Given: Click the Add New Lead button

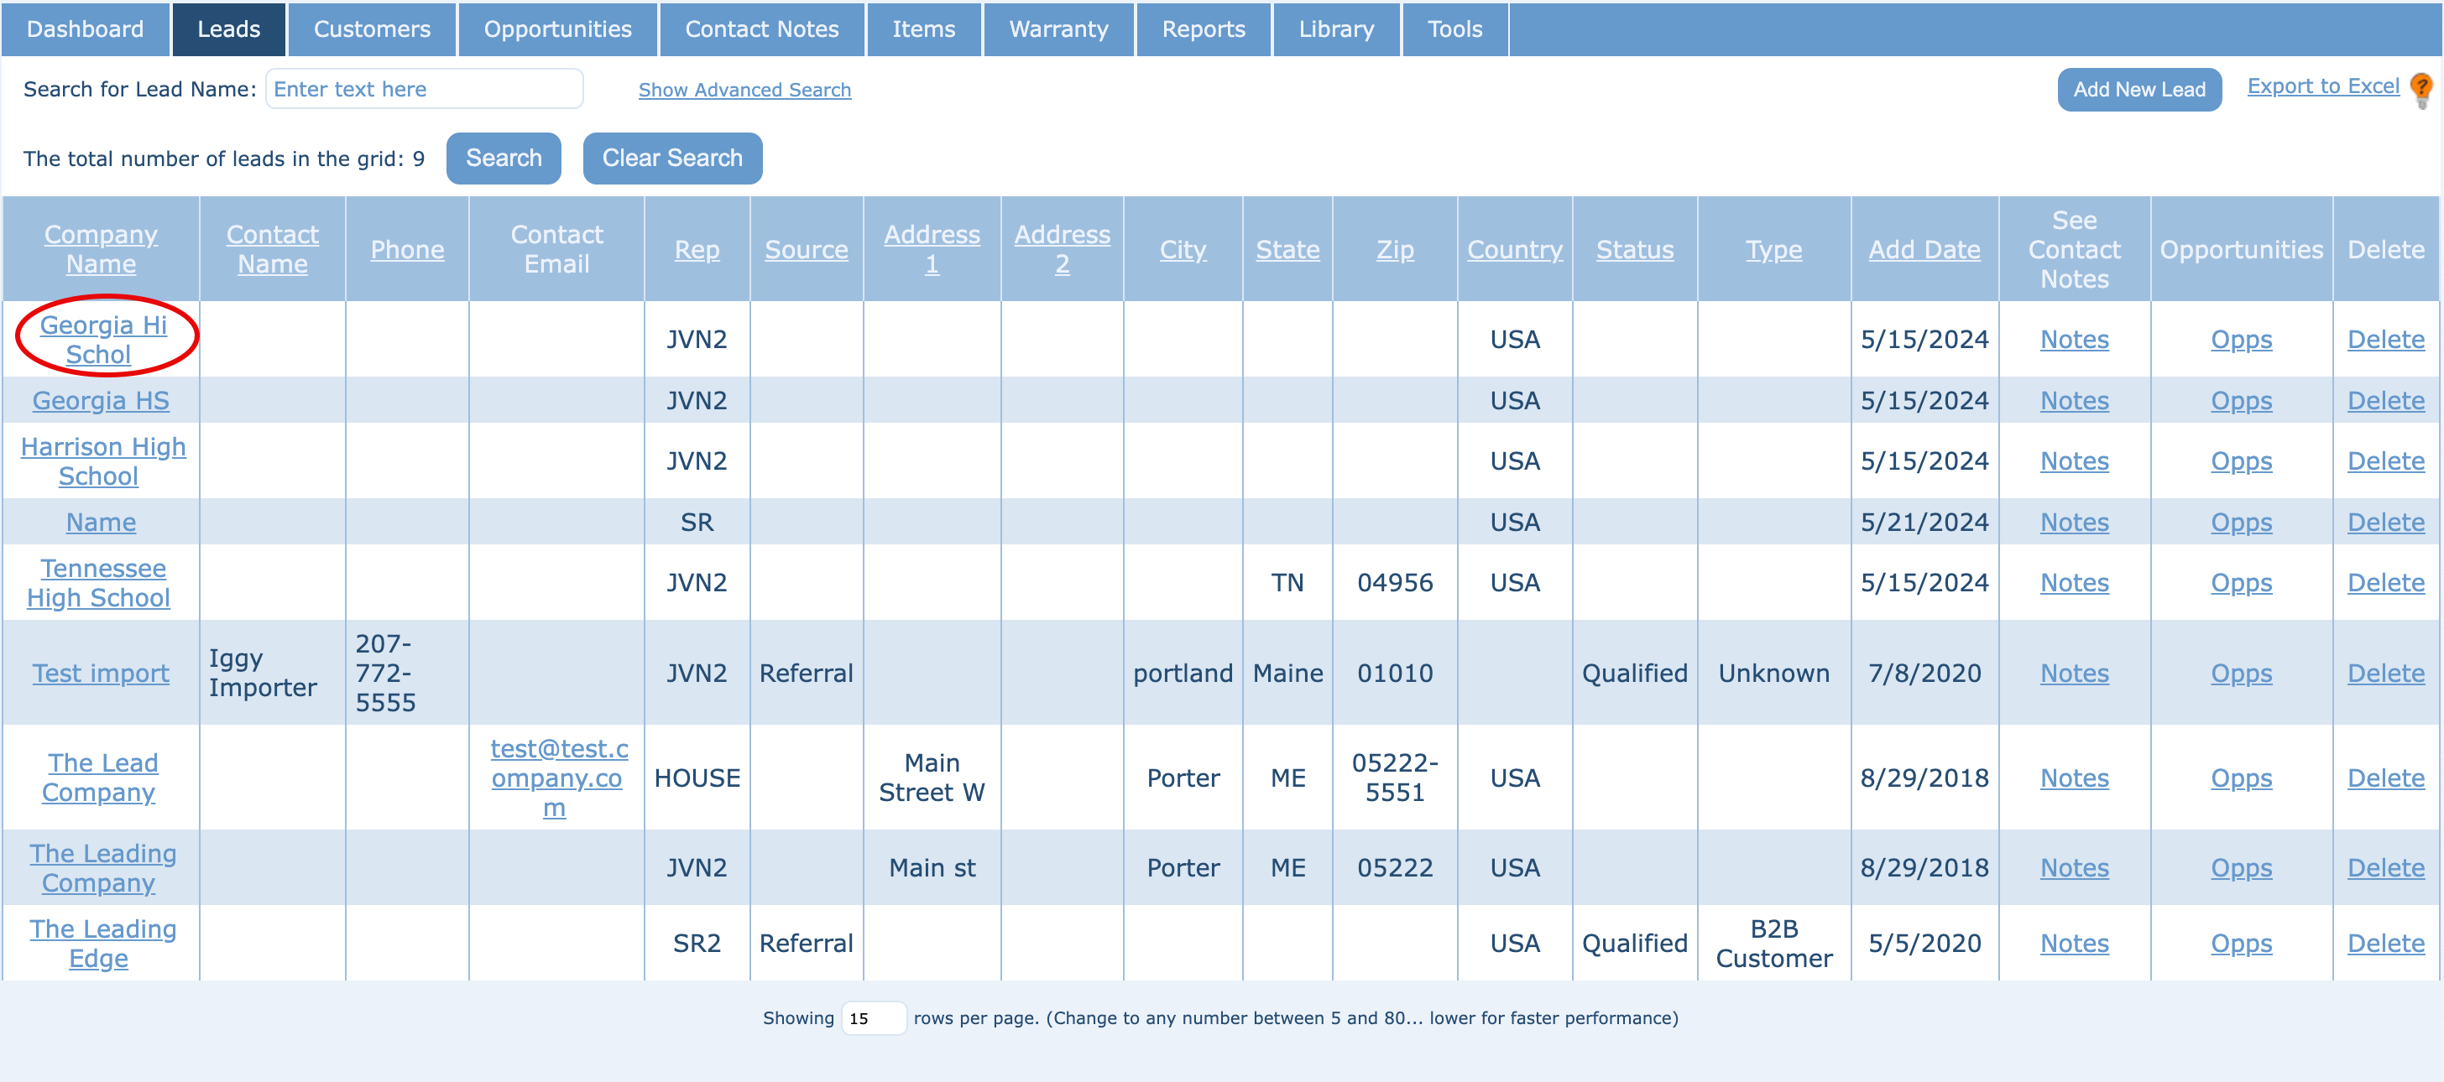Looking at the screenshot, I should click(2138, 90).
